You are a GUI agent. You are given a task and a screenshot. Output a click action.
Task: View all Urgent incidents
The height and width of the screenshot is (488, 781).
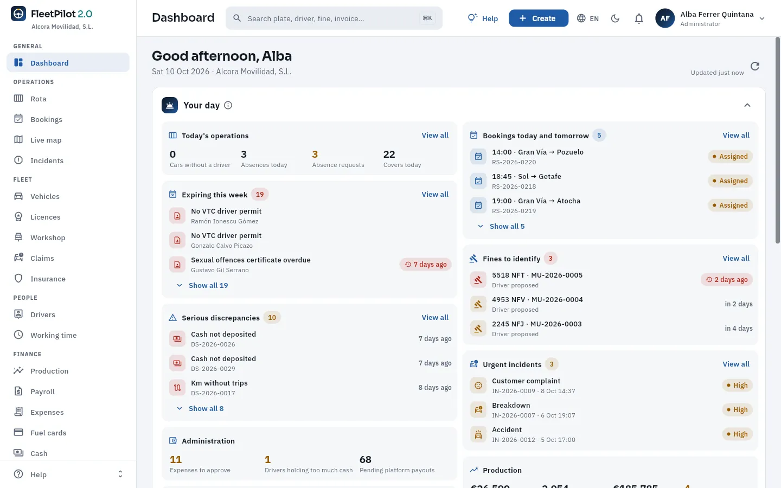(736, 364)
